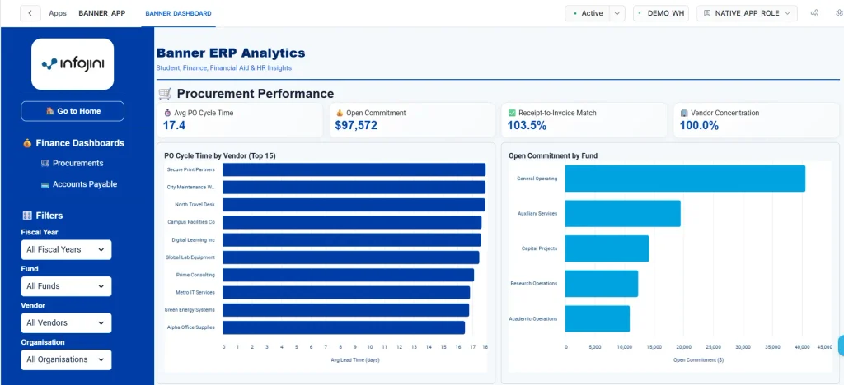Click the shopping cart icon beside Procurement Performance
This screenshot has width=844, height=385.
(x=165, y=94)
